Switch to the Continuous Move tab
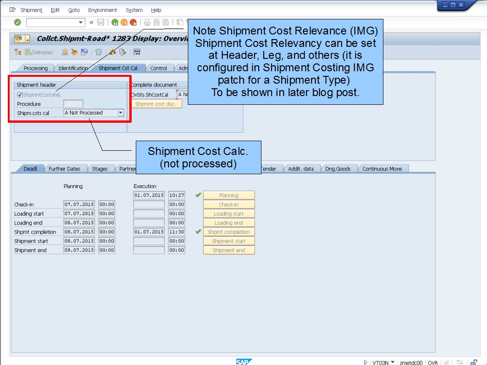Screen dimensions: 487x365 [x=382, y=169]
